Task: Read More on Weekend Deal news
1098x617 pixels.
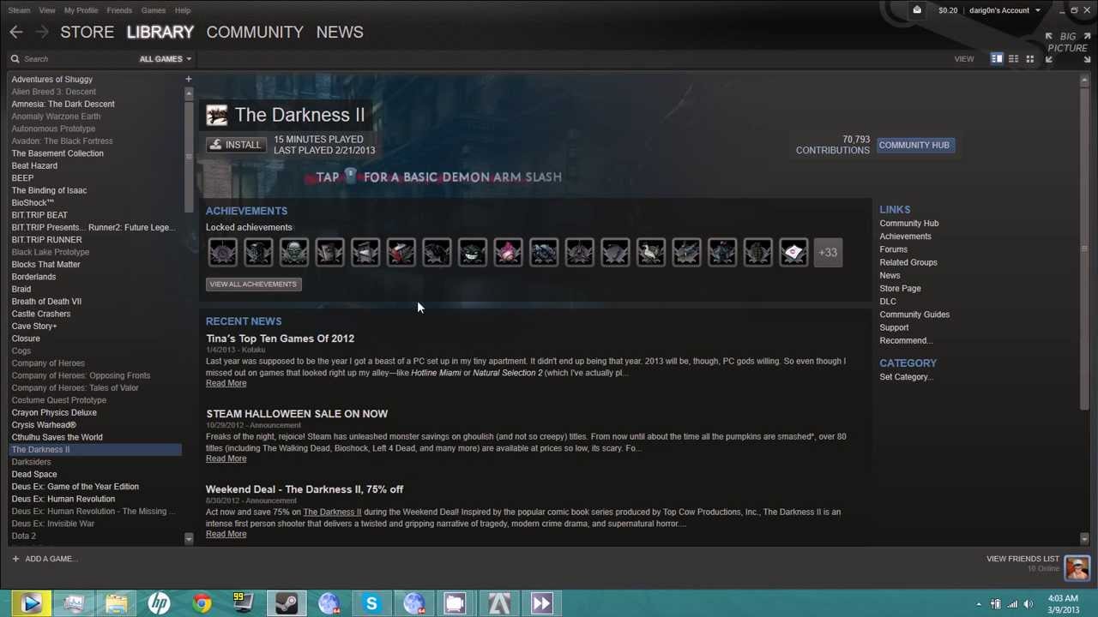Action: point(226,534)
